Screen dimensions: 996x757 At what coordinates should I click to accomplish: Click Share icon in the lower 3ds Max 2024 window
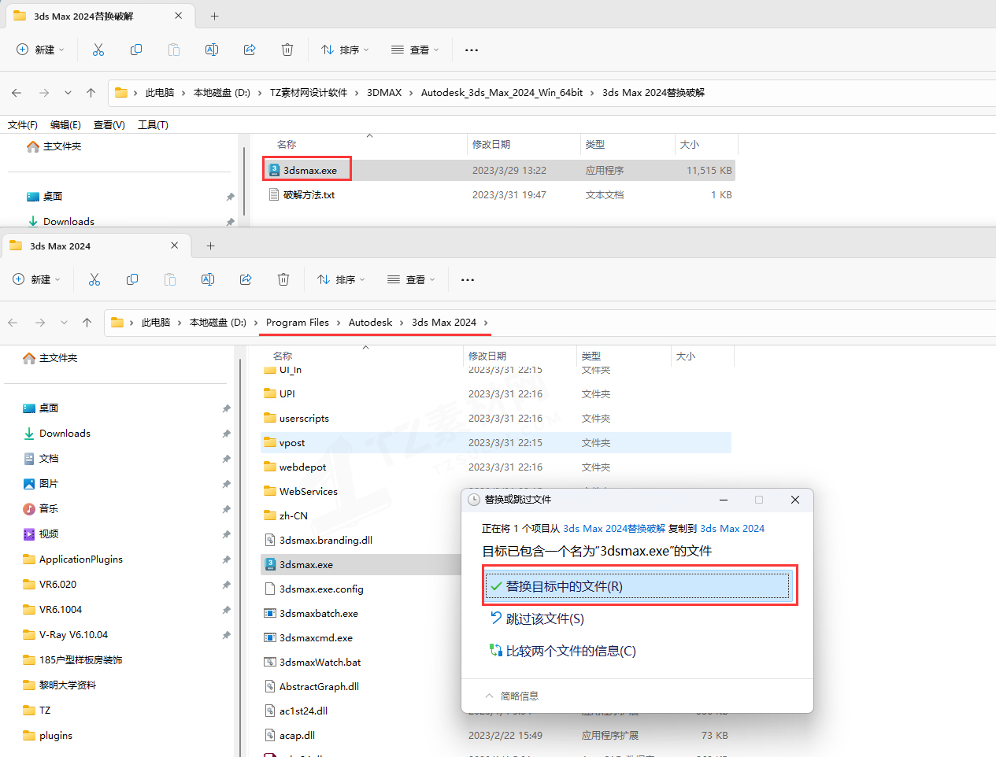(246, 279)
